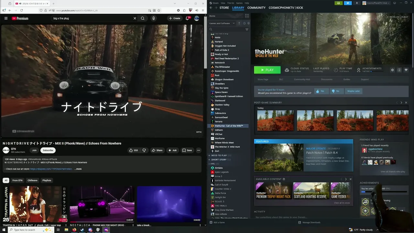Open theHunter DLC tab
Screen dimensions: 414x233
pyautogui.click(x=281, y=79)
